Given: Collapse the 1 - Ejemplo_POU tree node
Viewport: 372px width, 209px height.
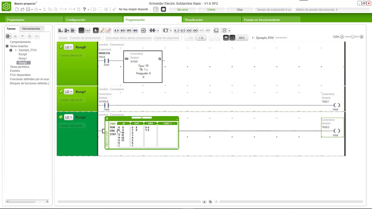Looking at the screenshot, I should [11, 50].
